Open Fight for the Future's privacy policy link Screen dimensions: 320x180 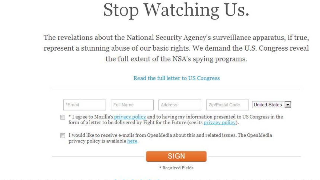219,122
